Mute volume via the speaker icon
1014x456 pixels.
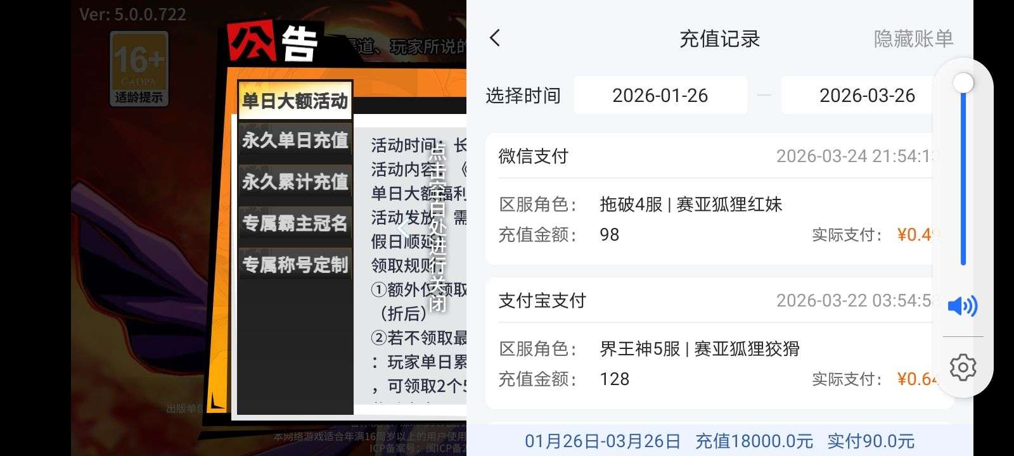point(962,306)
